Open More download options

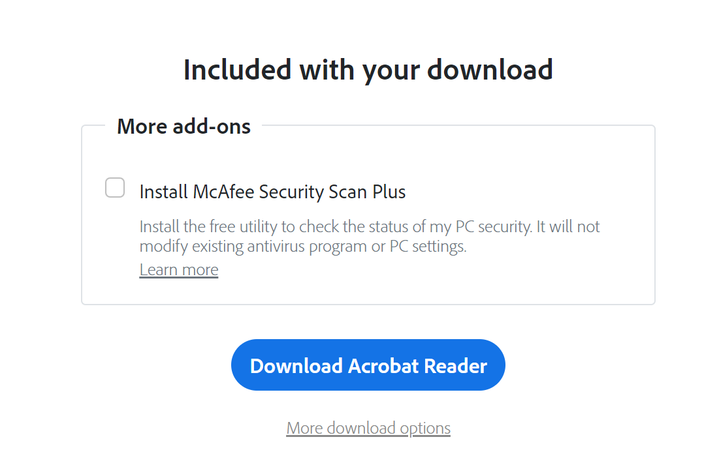(x=368, y=428)
